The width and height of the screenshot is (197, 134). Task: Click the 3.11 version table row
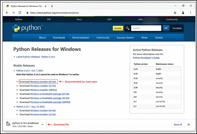pyautogui.click(x=157, y=83)
